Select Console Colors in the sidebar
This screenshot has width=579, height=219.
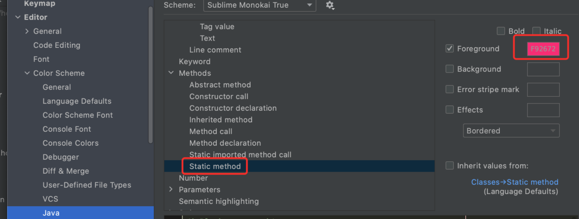point(71,143)
